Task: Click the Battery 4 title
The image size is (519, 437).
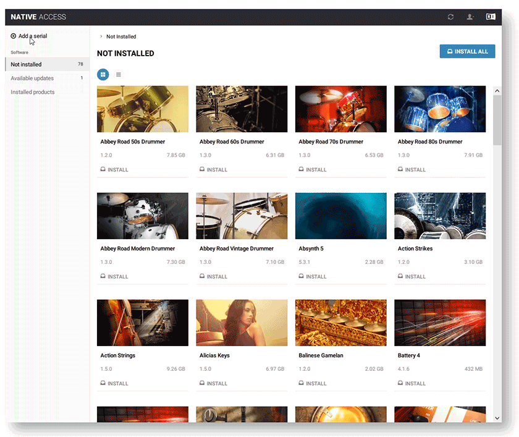Action: coord(409,355)
